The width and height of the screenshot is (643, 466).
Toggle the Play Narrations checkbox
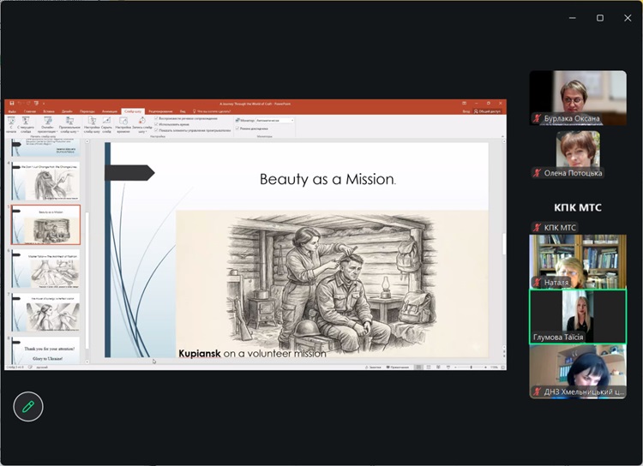[156, 118]
